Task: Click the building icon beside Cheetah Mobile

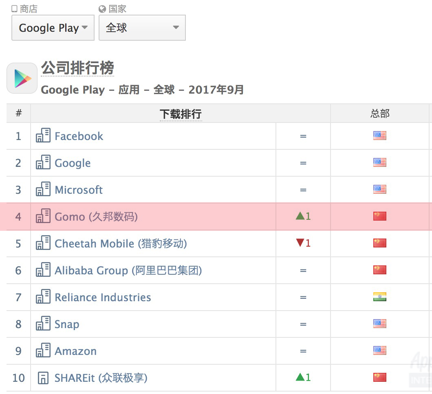Action: (x=43, y=243)
